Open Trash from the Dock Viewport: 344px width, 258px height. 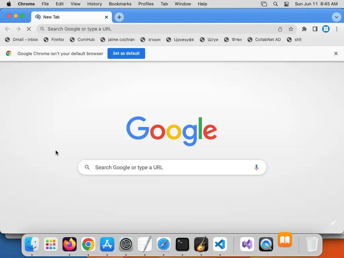312,244
